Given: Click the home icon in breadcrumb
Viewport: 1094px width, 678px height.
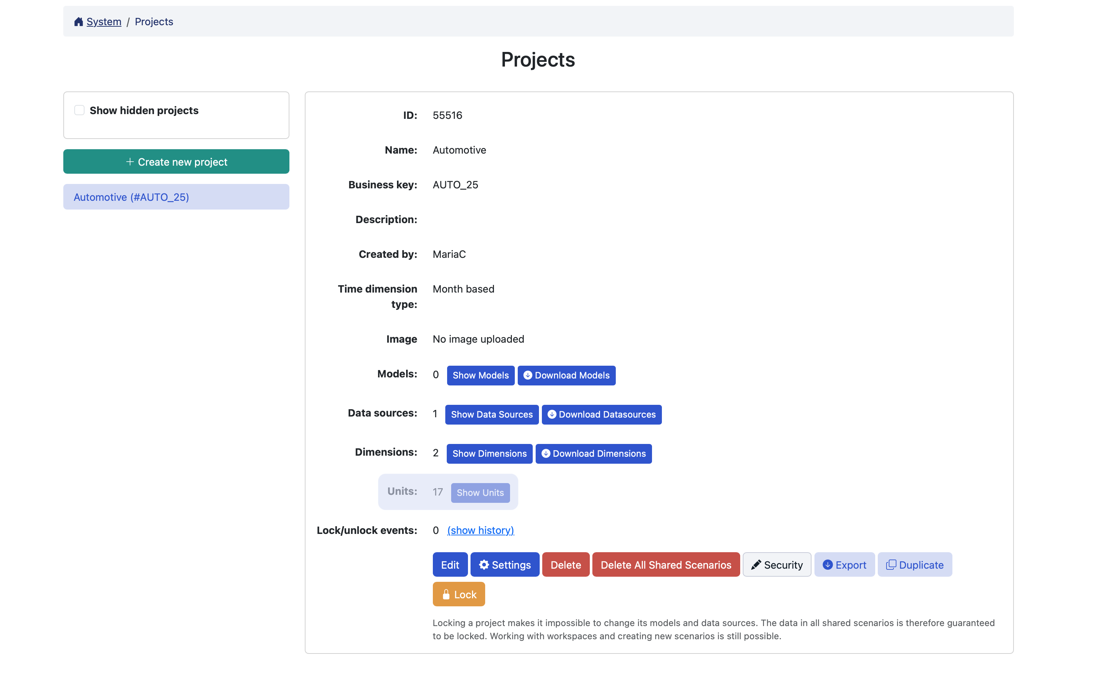Looking at the screenshot, I should 79,22.
